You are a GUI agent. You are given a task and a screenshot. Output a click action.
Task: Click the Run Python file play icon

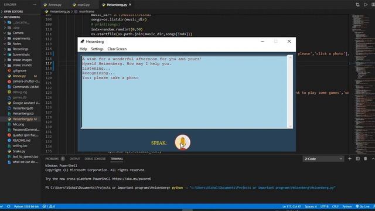point(366,5)
